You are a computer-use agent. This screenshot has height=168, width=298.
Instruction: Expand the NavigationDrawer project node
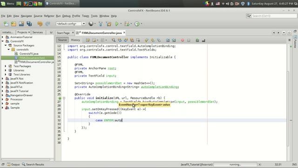point(3,95)
